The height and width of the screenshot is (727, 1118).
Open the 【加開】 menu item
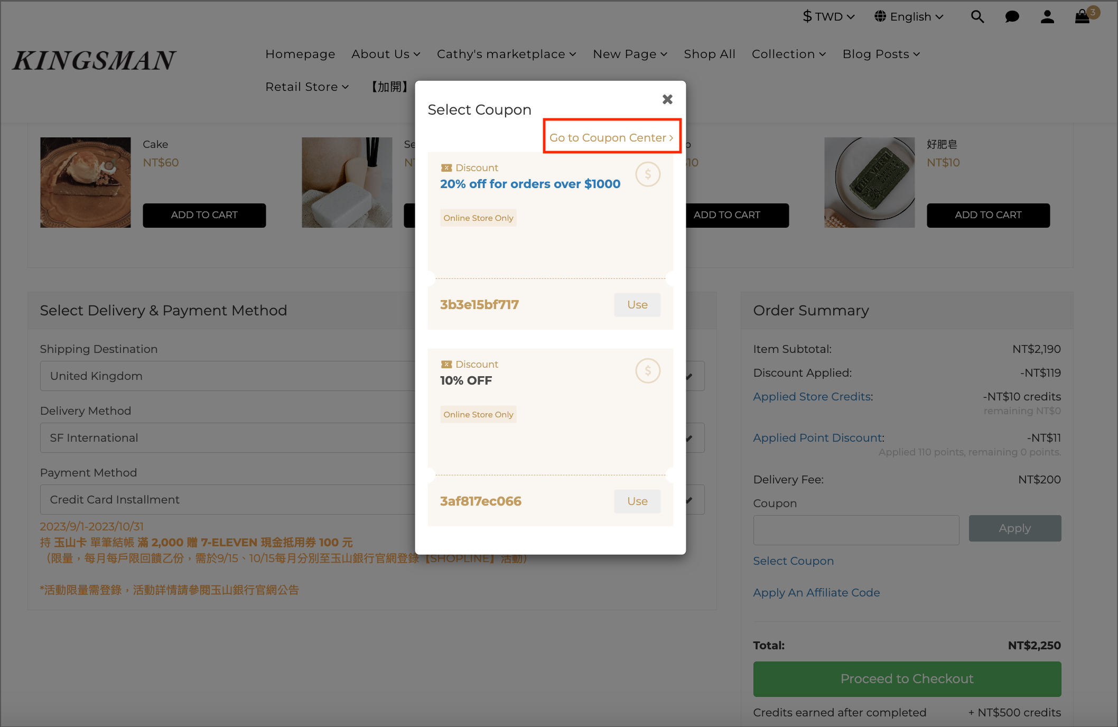(389, 87)
